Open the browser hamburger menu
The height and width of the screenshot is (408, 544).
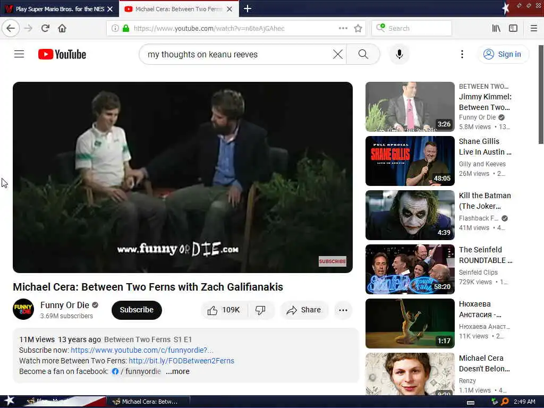pyautogui.click(x=533, y=28)
